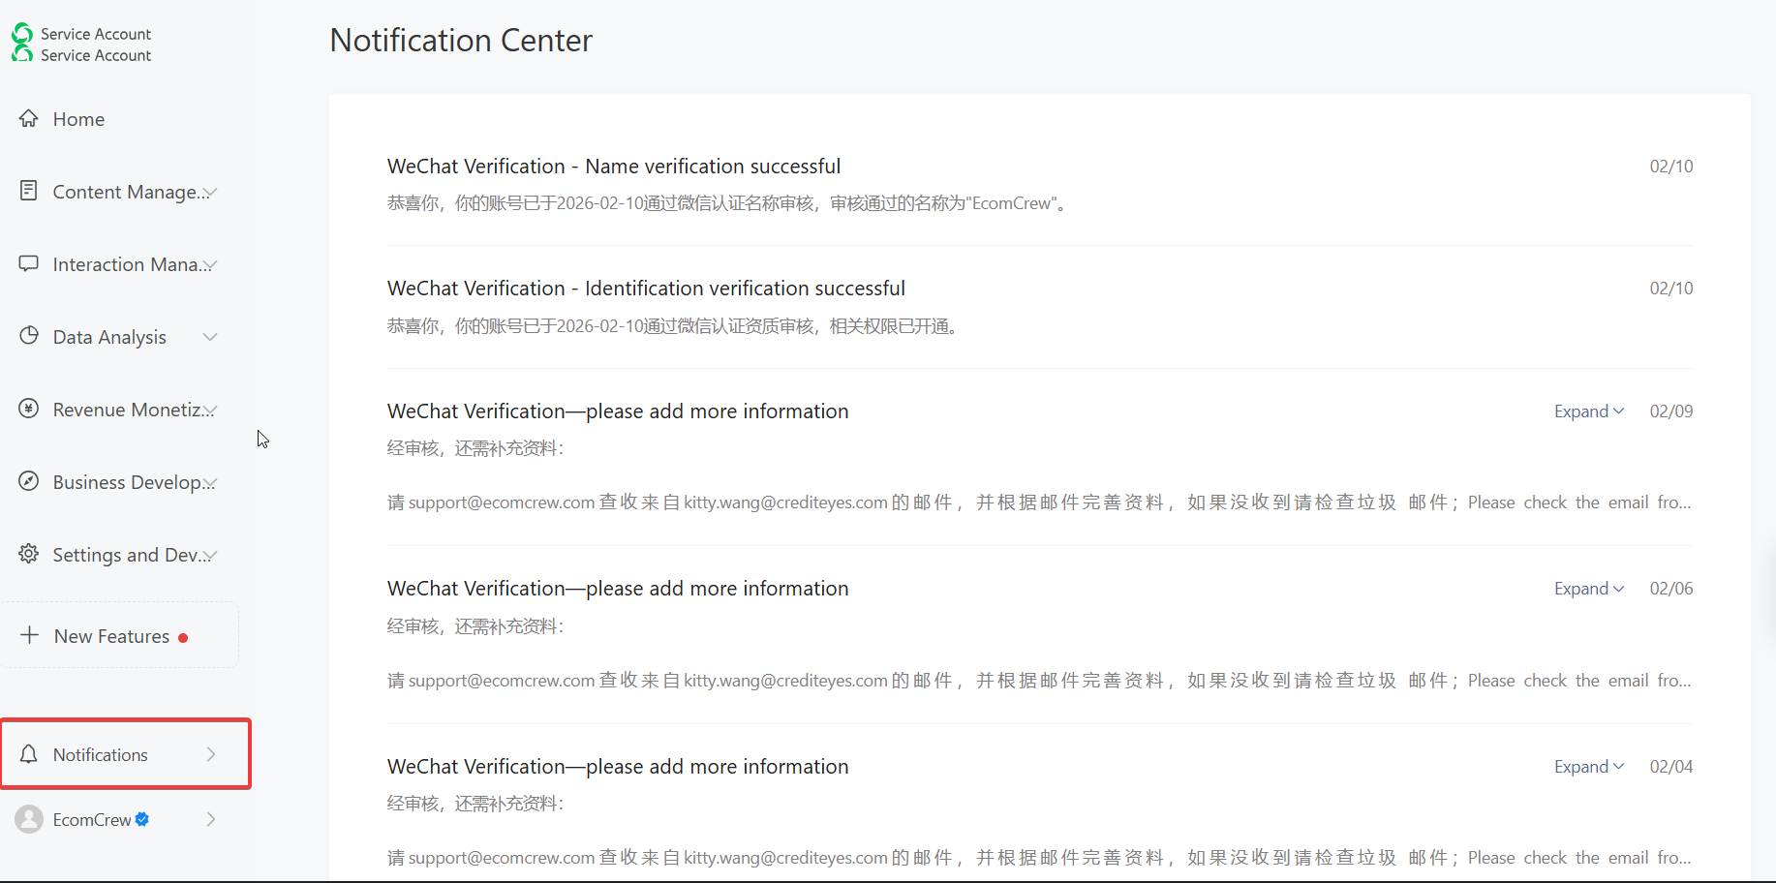Open the Name verification successful notification
The image size is (1776, 883).
[x=614, y=167]
